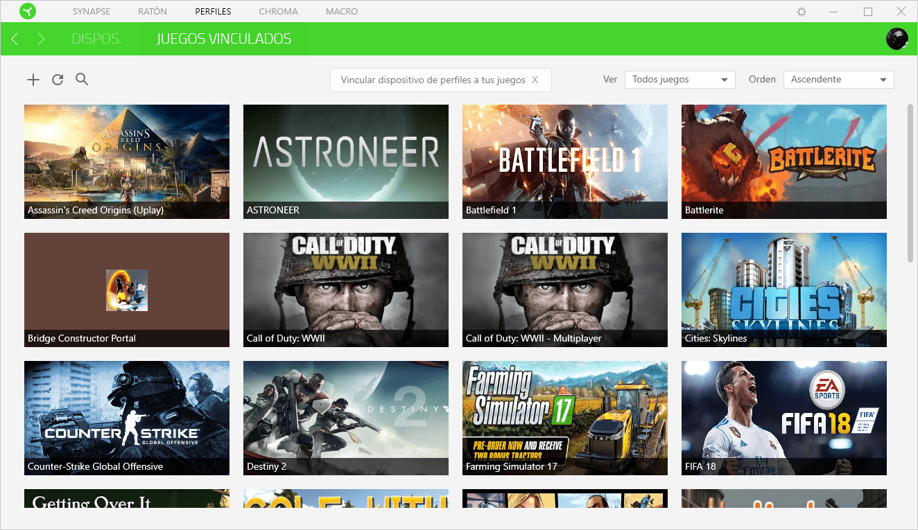
Task: Choose the Destiny 2 game tile
Action: click(x=346, y=418)
